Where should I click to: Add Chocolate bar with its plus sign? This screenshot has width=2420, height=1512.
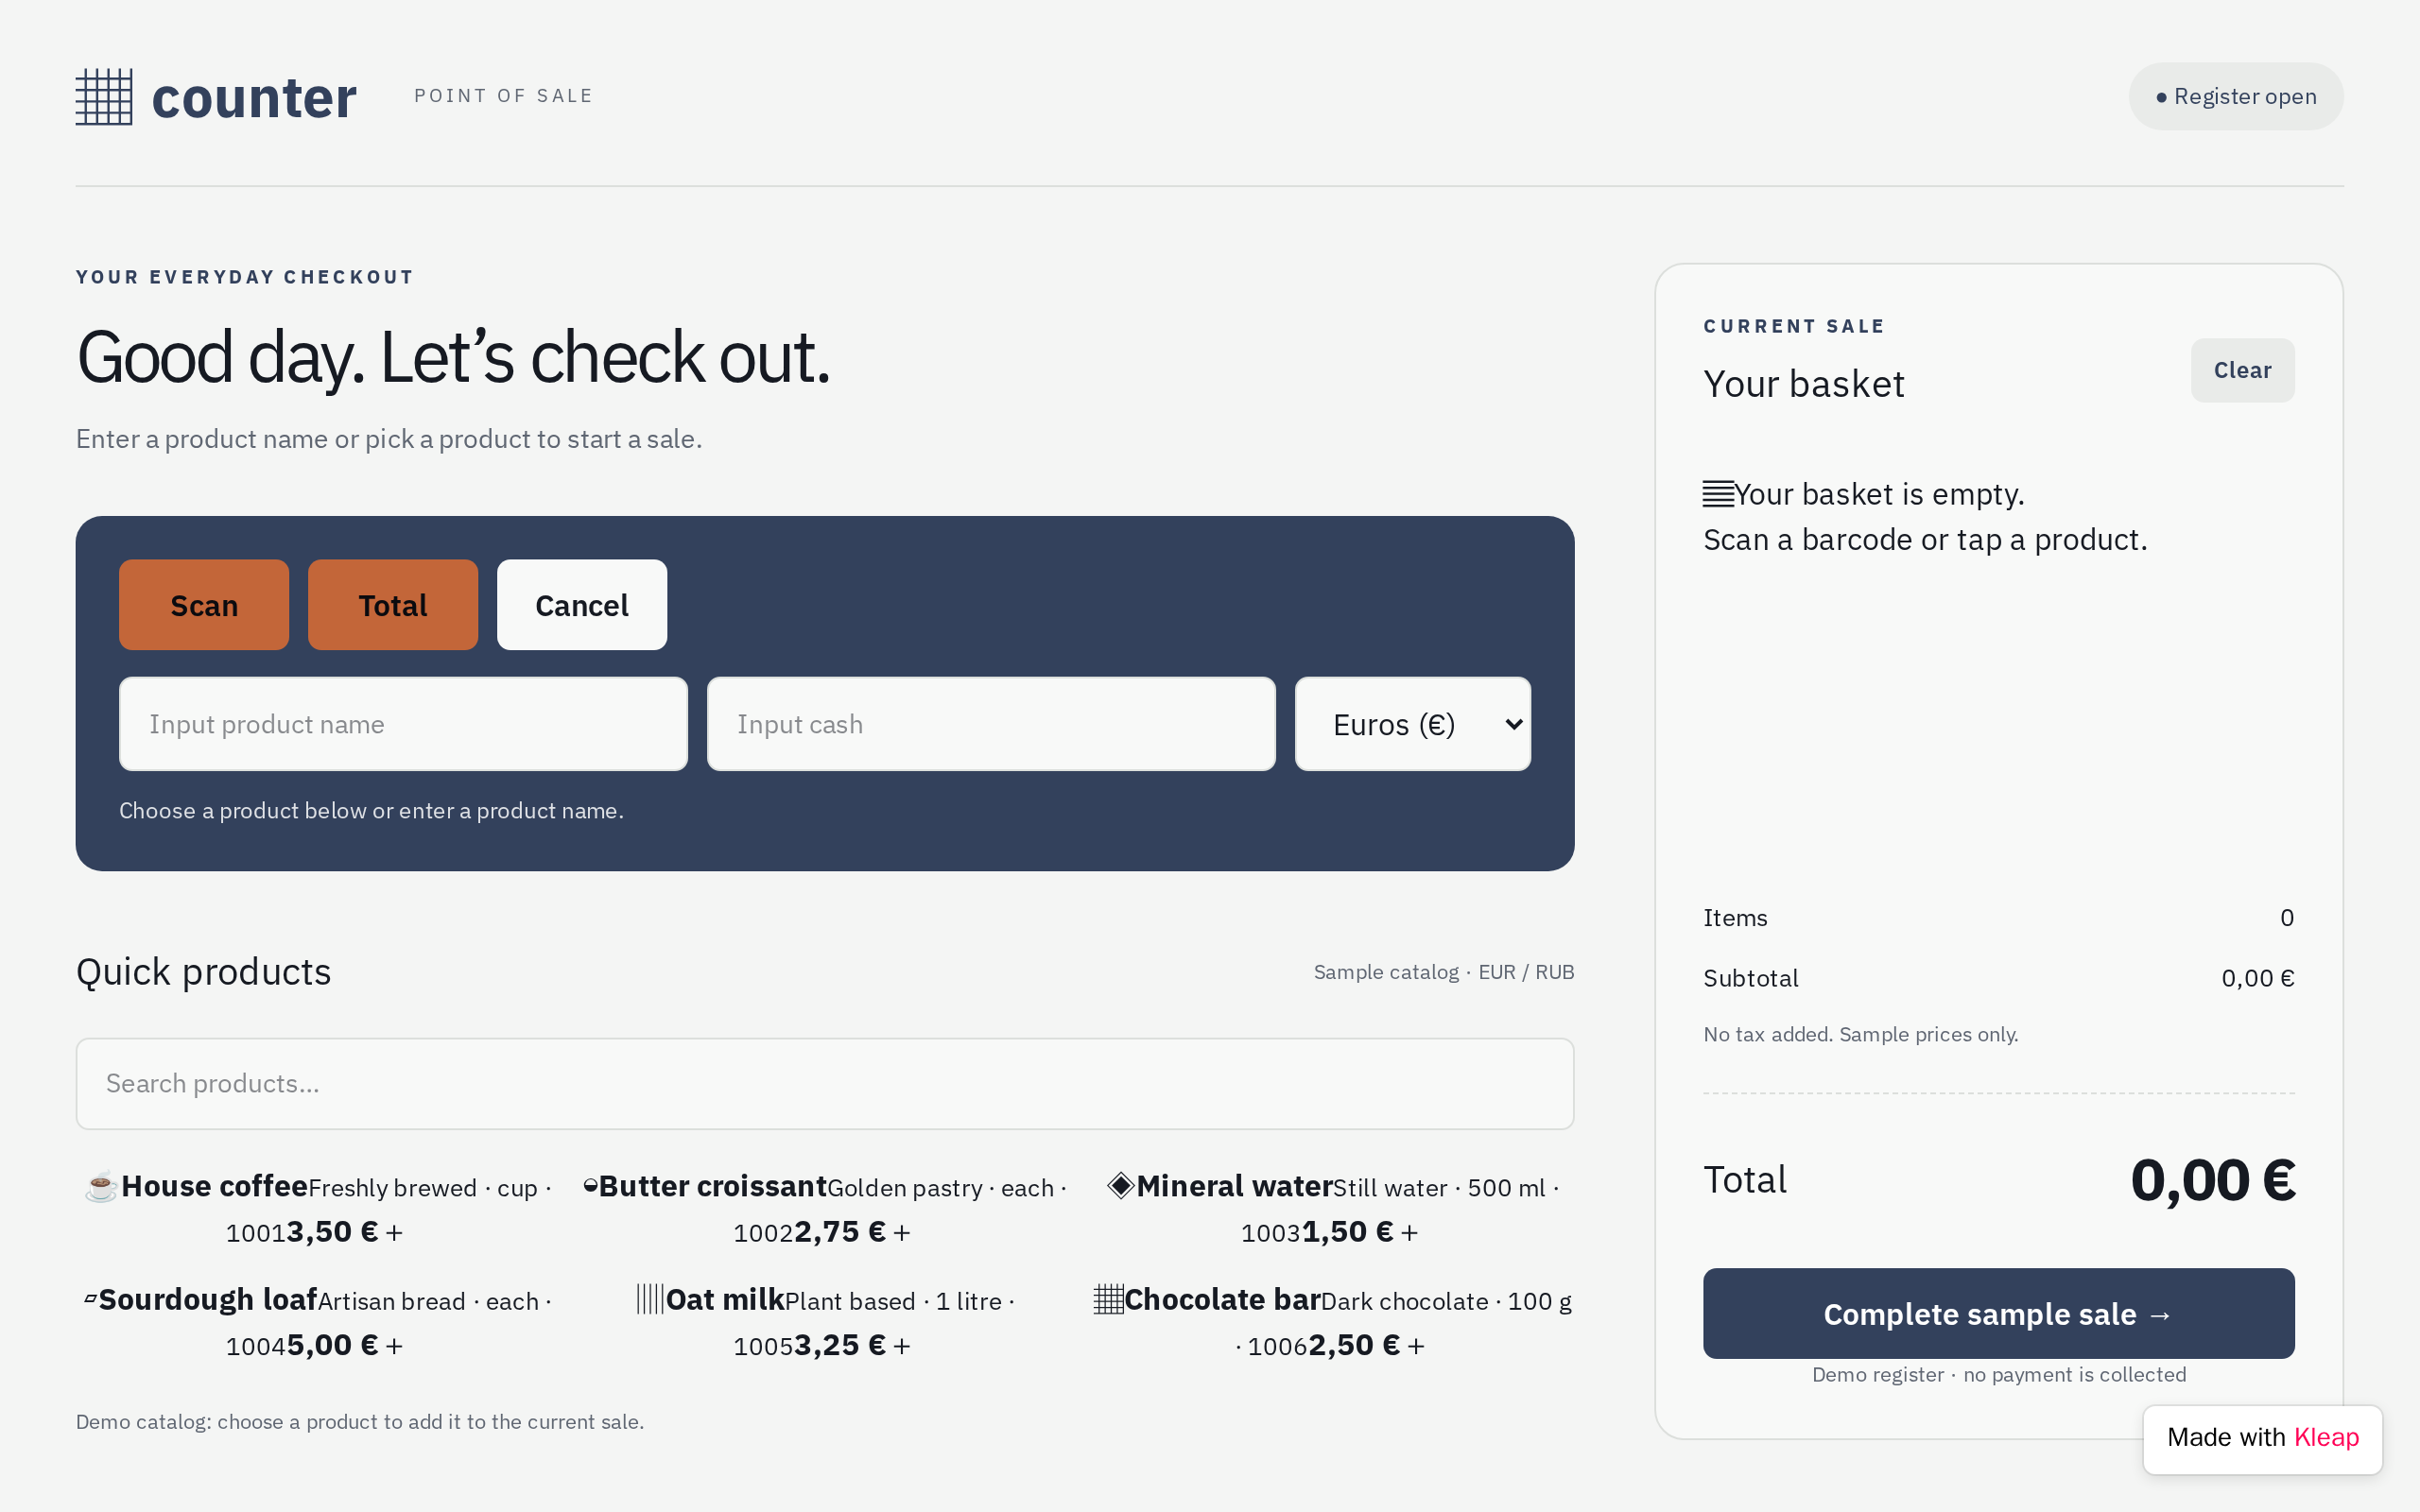pyautogui.click(x=1416, y=1346)
